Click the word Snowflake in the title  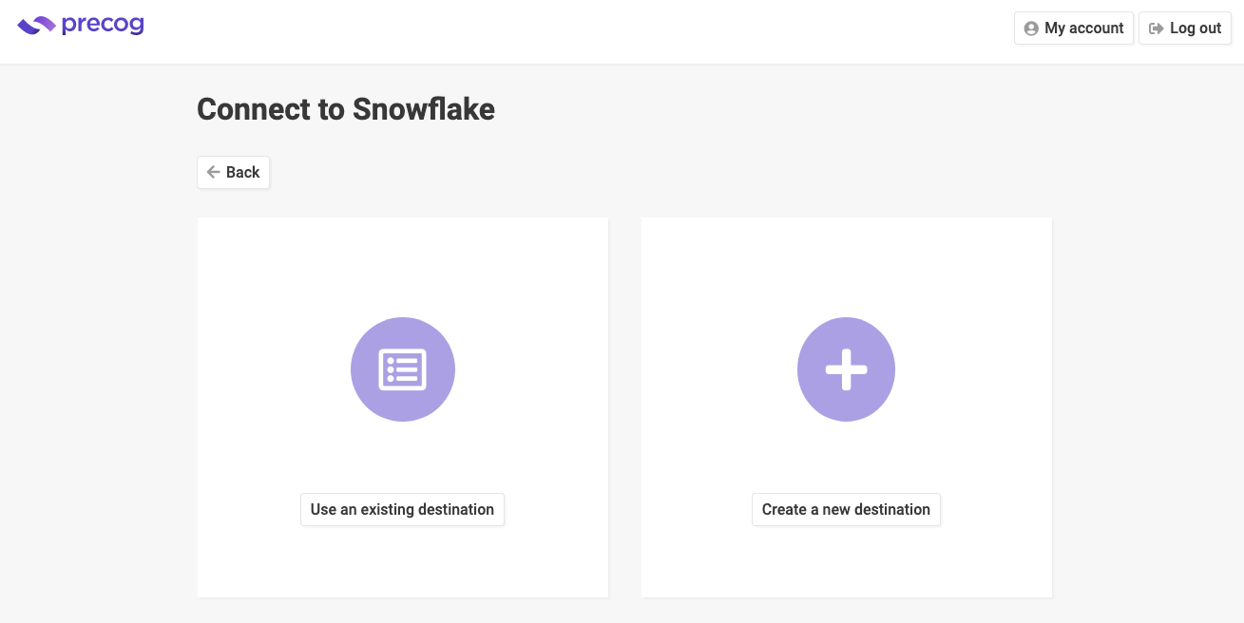(x=424, y=109)
